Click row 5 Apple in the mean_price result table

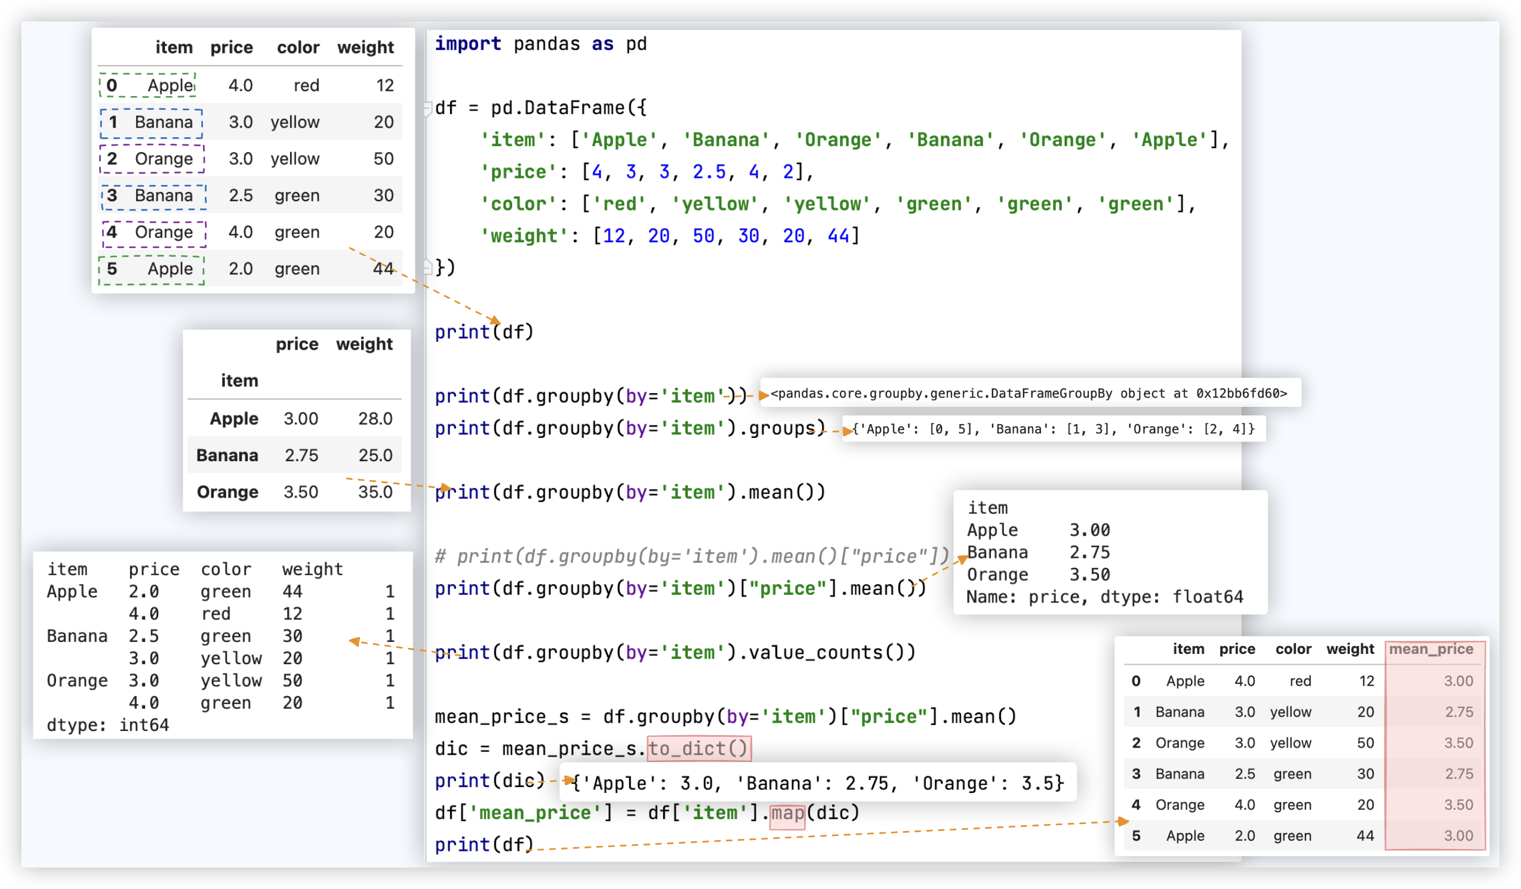(1304, 836)
